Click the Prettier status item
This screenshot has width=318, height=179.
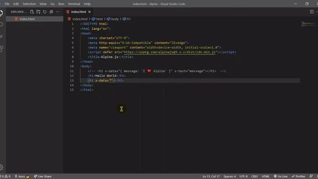coord(299,177)
